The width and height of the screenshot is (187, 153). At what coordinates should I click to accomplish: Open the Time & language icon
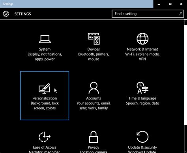pos(142,88)
